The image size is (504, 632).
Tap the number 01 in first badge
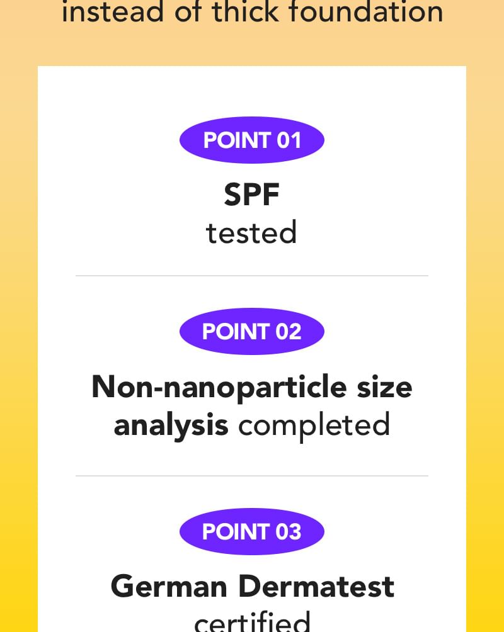coord(289,140)
